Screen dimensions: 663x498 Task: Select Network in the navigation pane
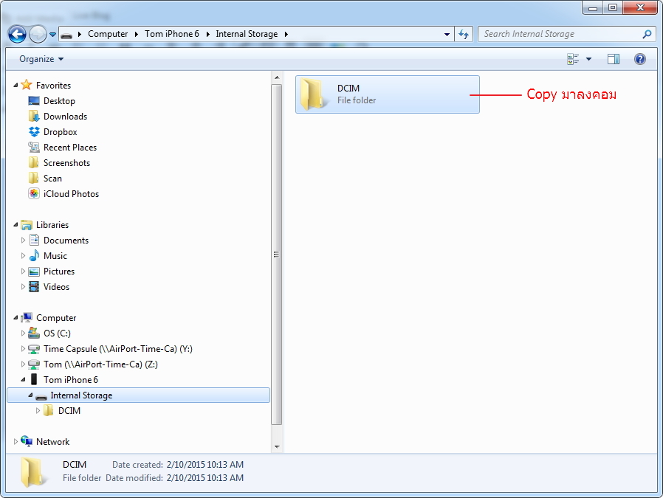pos(52,442)
